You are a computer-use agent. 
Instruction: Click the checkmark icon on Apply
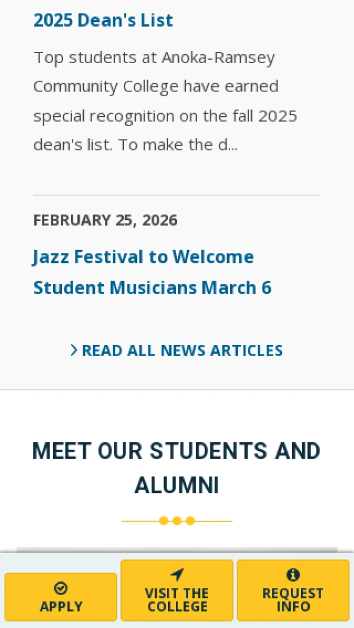coord(61,588)
